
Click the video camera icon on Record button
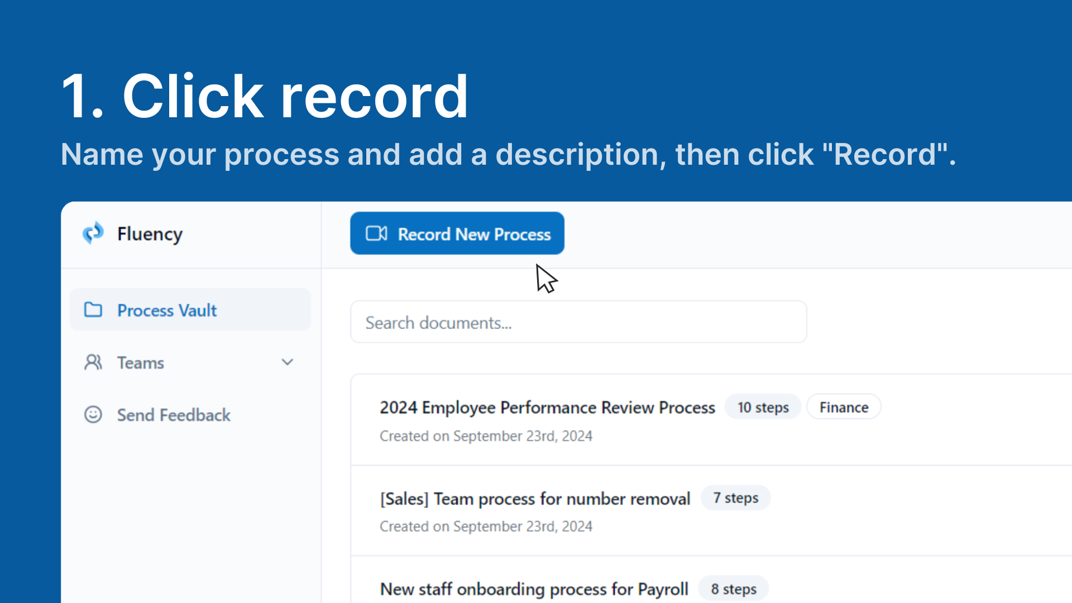(x=376, y=233)
